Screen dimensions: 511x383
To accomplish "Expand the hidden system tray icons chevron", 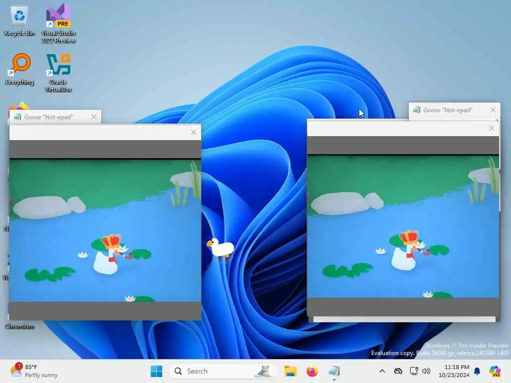I will (382, 371).
